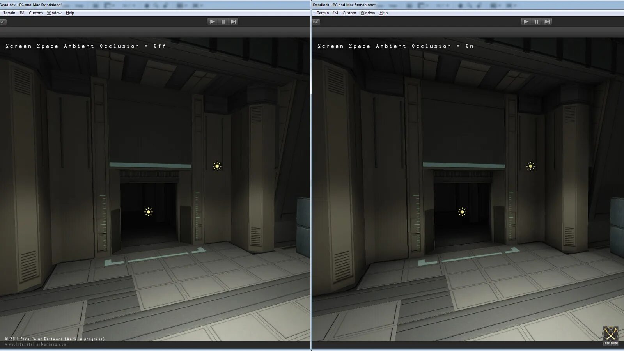
Task: Open Window menu in right window
Action: click(x=368, y=13)
